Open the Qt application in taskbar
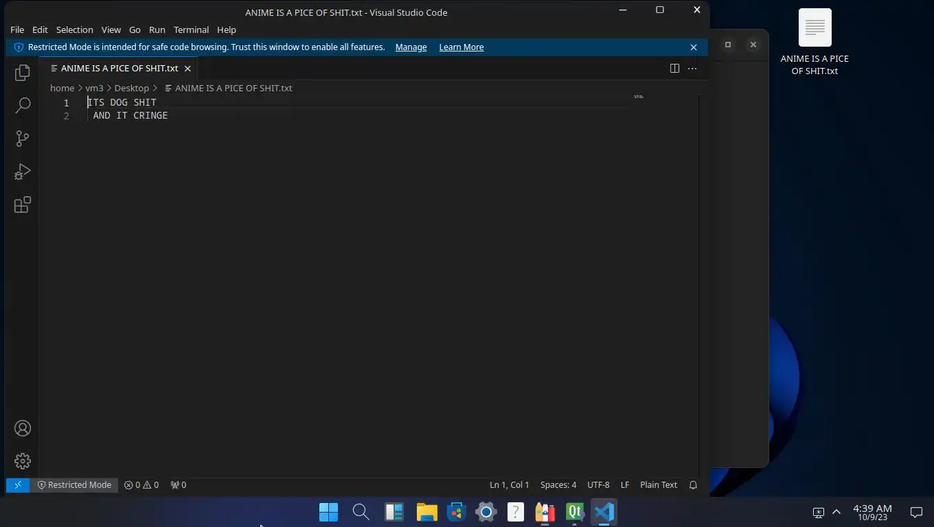 [x=575, y=512]
